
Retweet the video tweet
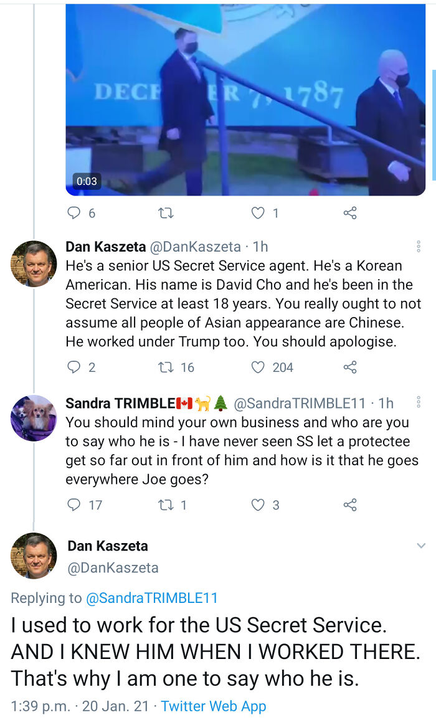pos(165,212)
